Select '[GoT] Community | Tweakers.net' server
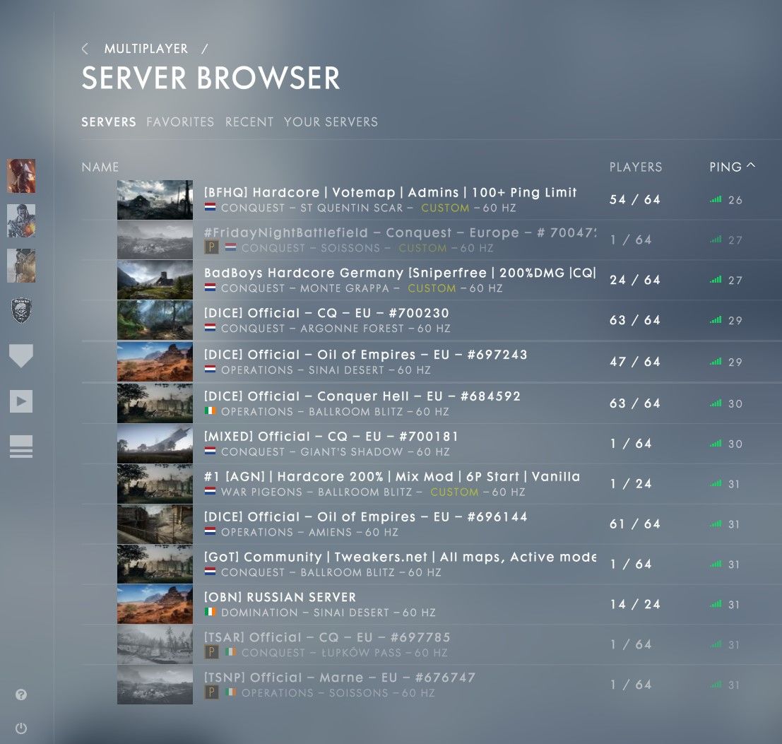The width and height of the screenshot is (782, 744). tap(432, 564)
